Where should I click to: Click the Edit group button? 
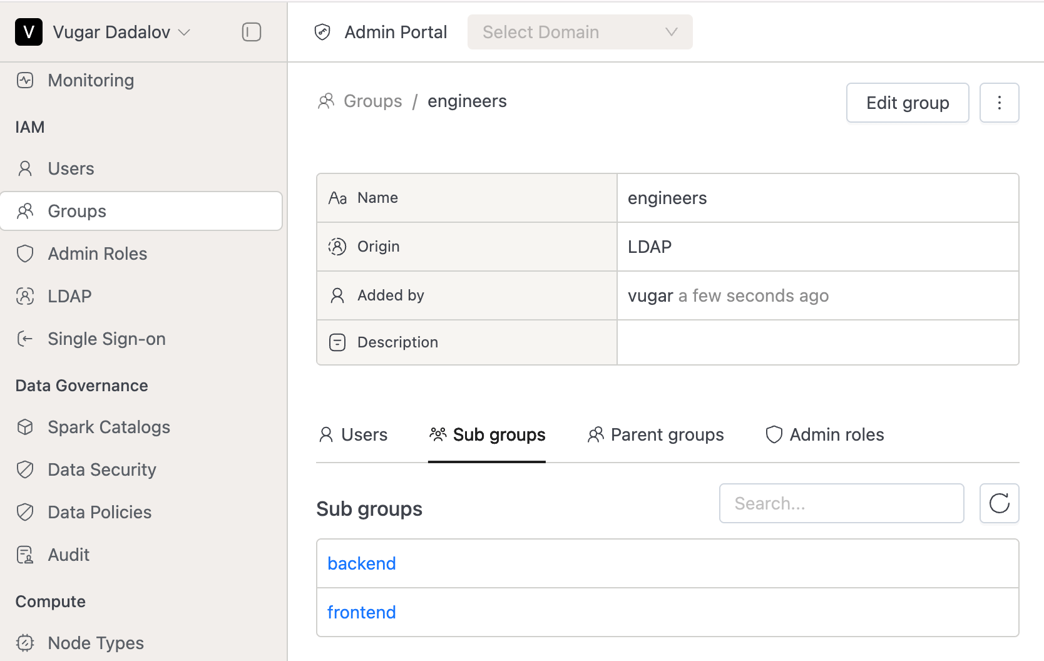908,103
